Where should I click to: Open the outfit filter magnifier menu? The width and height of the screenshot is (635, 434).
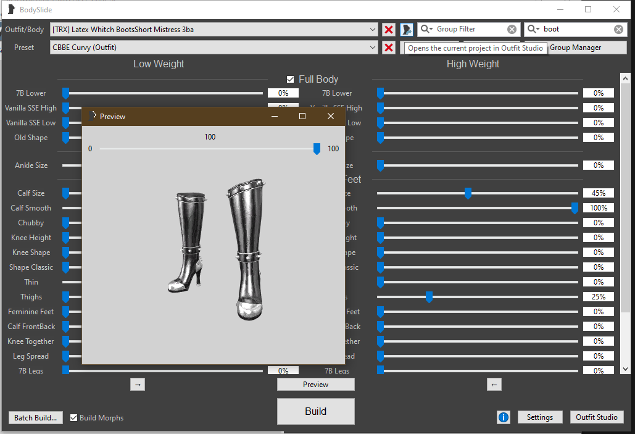pos(533,29)
